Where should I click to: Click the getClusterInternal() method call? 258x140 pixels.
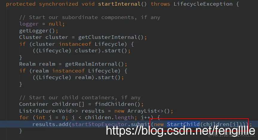(x=111, y=37)
